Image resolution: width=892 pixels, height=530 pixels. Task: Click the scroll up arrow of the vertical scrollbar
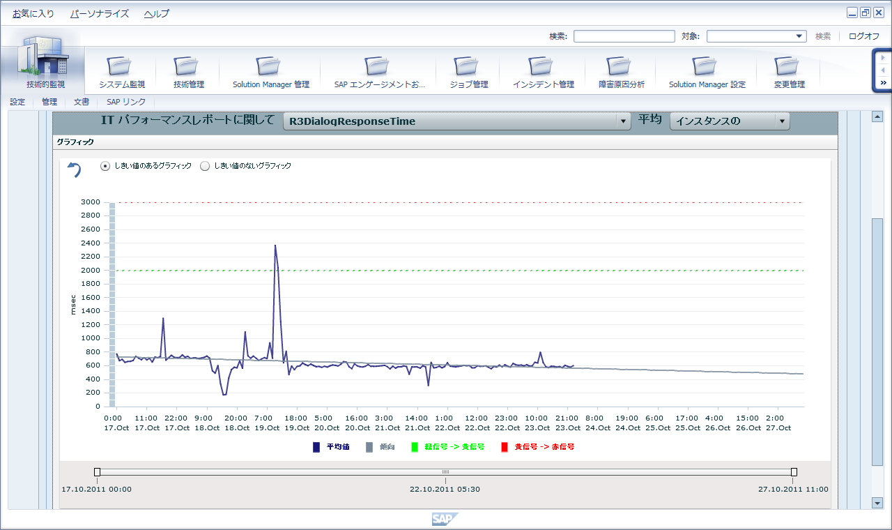pyautogui.click(x=878, y=116)
